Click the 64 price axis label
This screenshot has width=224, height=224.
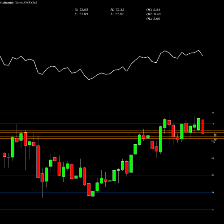[213, 158]
